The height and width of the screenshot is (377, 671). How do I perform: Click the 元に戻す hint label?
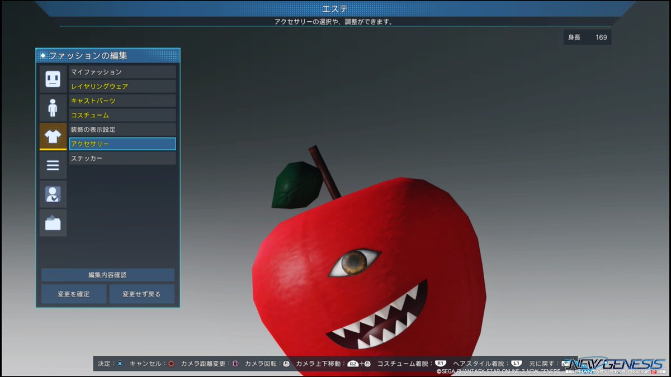pos(541,364)
